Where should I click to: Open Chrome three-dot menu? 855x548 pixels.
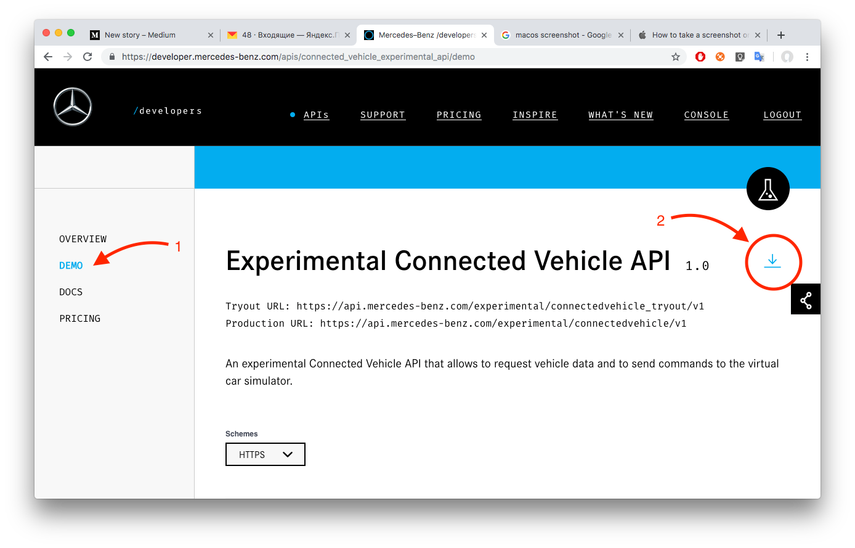(x=807, y=57)
